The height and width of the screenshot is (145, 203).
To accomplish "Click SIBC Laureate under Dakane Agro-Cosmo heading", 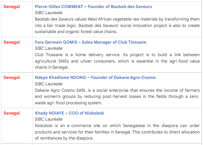I will point(49,84).
